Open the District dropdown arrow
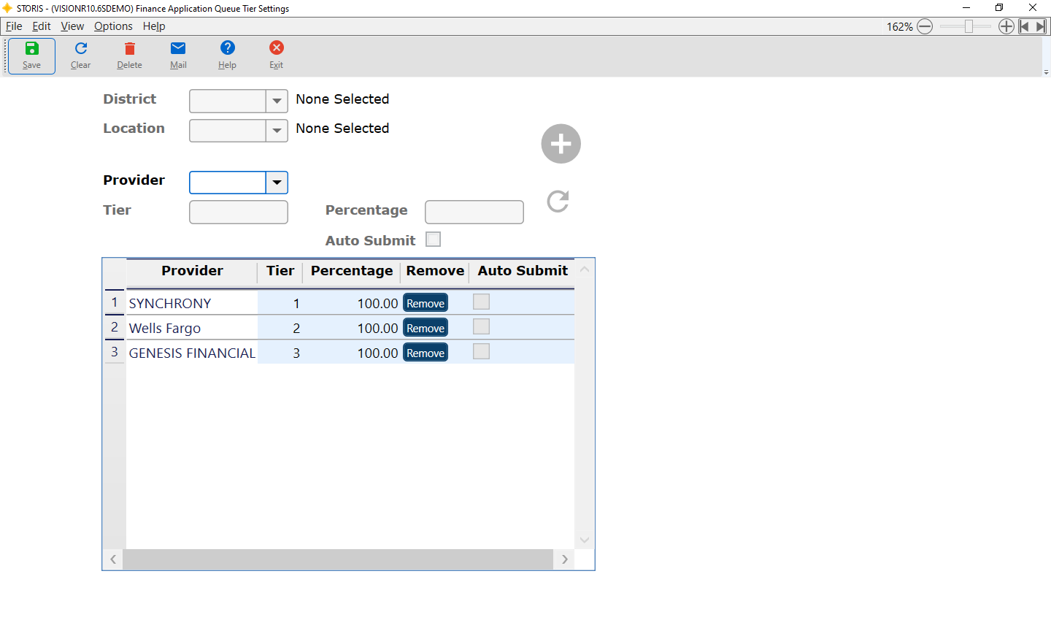1051x628 pixels. (x=277, y=102)
